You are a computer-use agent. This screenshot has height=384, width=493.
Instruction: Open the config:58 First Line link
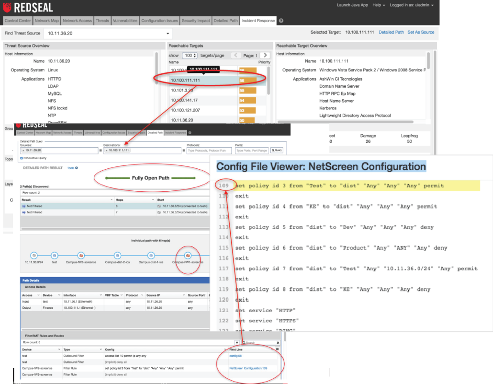pos(235,356)
